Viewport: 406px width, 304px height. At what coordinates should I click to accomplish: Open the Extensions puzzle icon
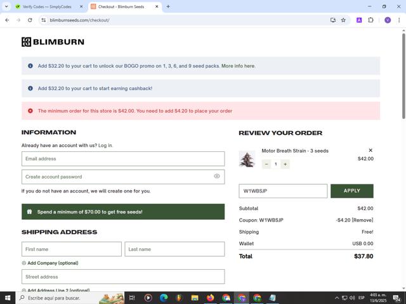[x=370, y=20]
